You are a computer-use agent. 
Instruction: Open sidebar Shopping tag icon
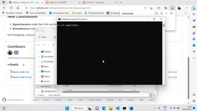(194, 21)
